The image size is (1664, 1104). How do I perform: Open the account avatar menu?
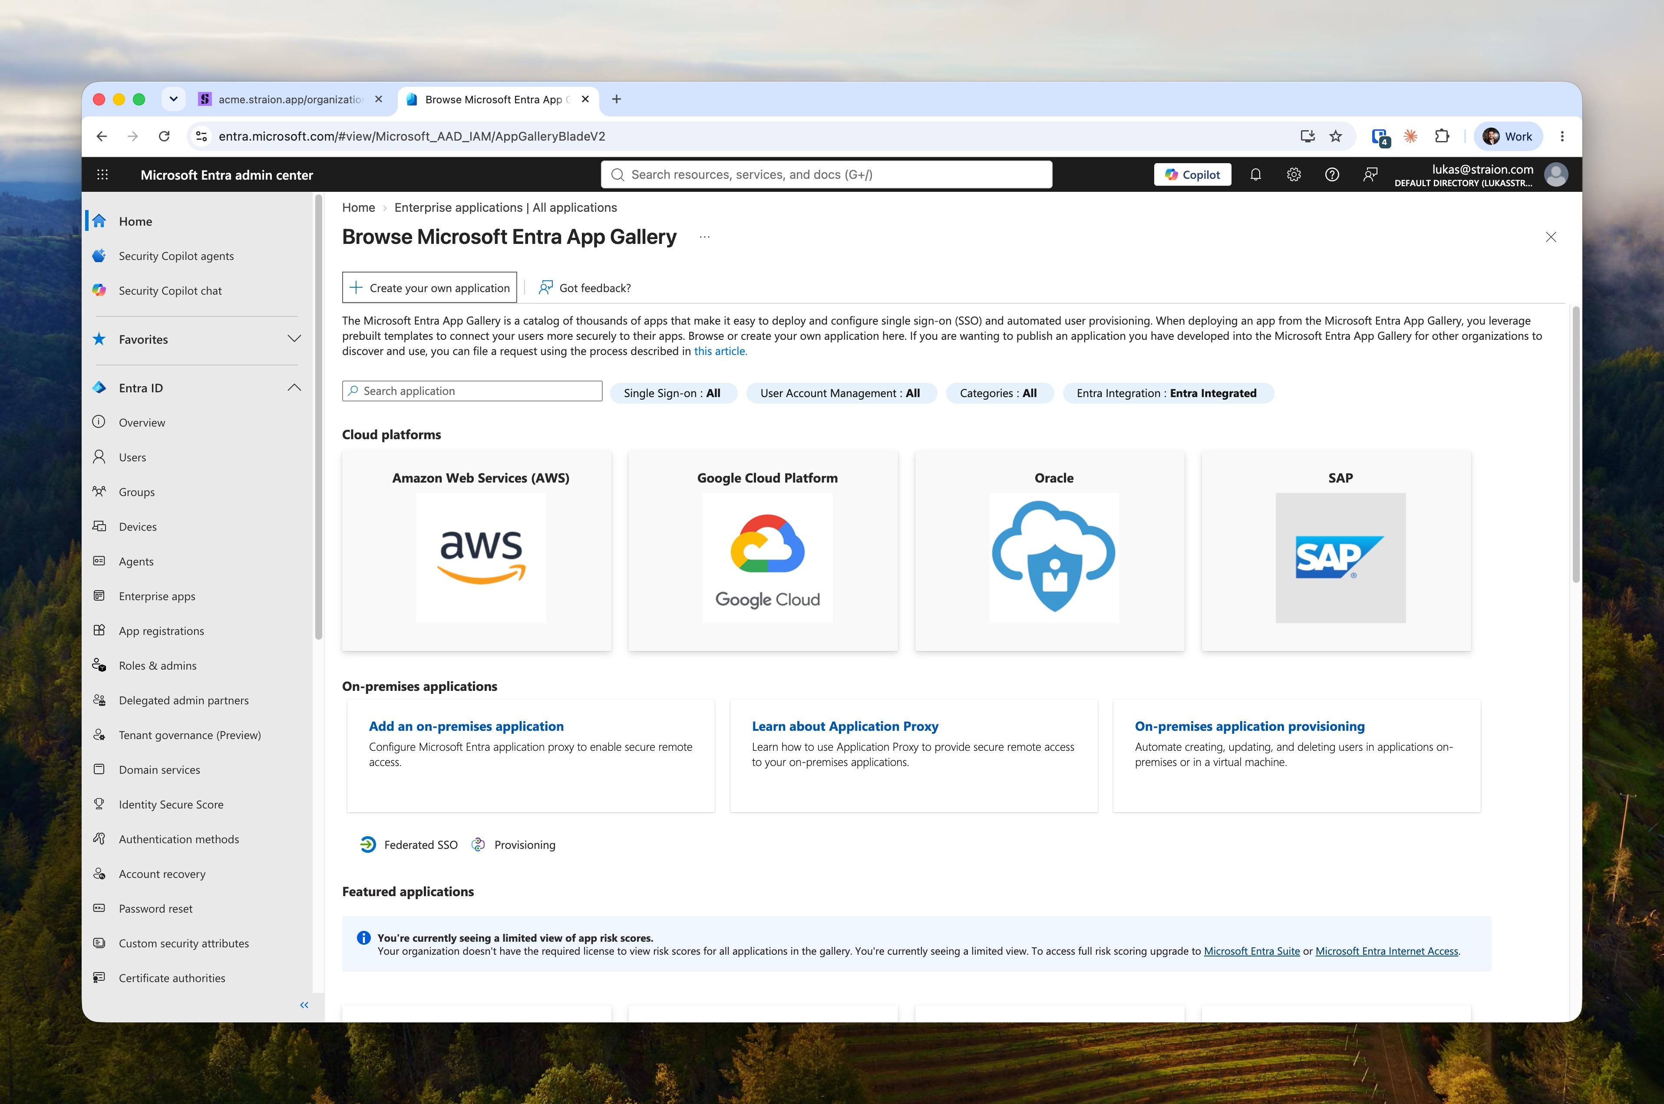(1555, 174)
